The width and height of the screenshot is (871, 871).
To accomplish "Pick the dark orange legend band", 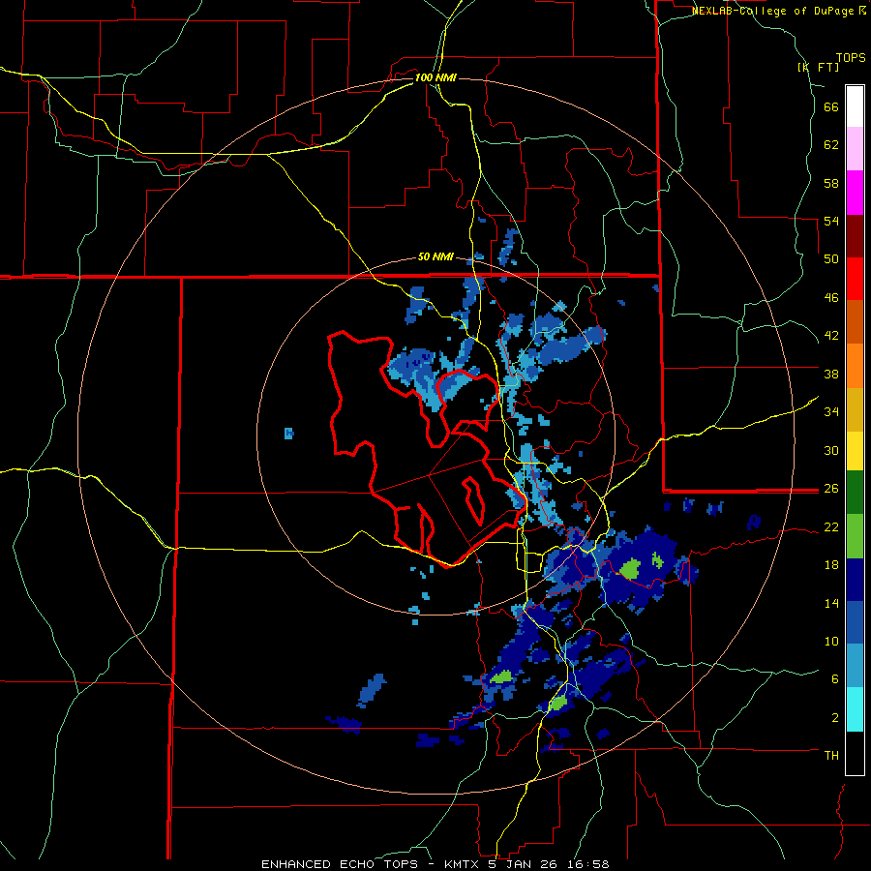I will (855, 322).
